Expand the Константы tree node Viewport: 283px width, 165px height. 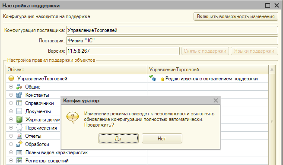[x=11, y=95]
